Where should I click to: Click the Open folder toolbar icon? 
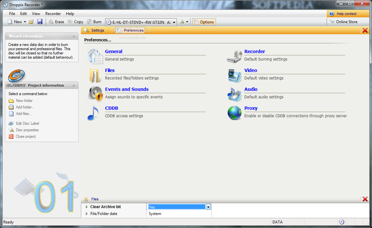[x=31, y=22]
